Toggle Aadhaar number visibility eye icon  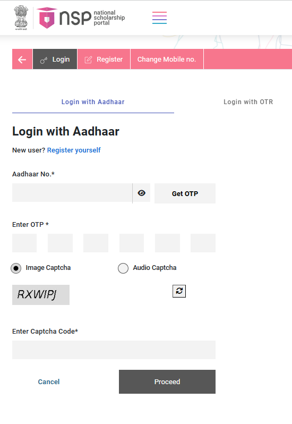click(142, 193)
